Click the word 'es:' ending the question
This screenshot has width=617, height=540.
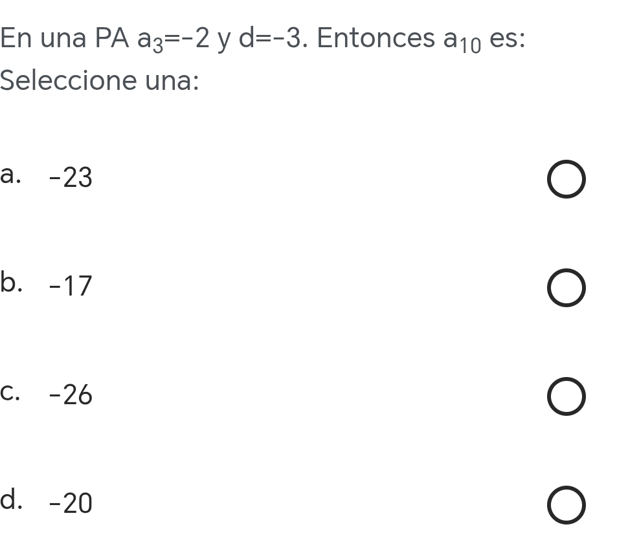(507, 39)
